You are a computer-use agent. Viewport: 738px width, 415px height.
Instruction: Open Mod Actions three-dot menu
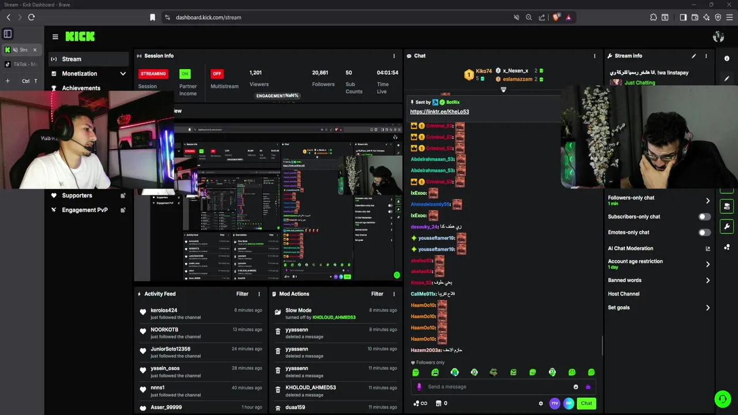(x=394, y=294)
